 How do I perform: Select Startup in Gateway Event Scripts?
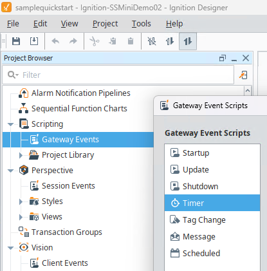(212, 153)
